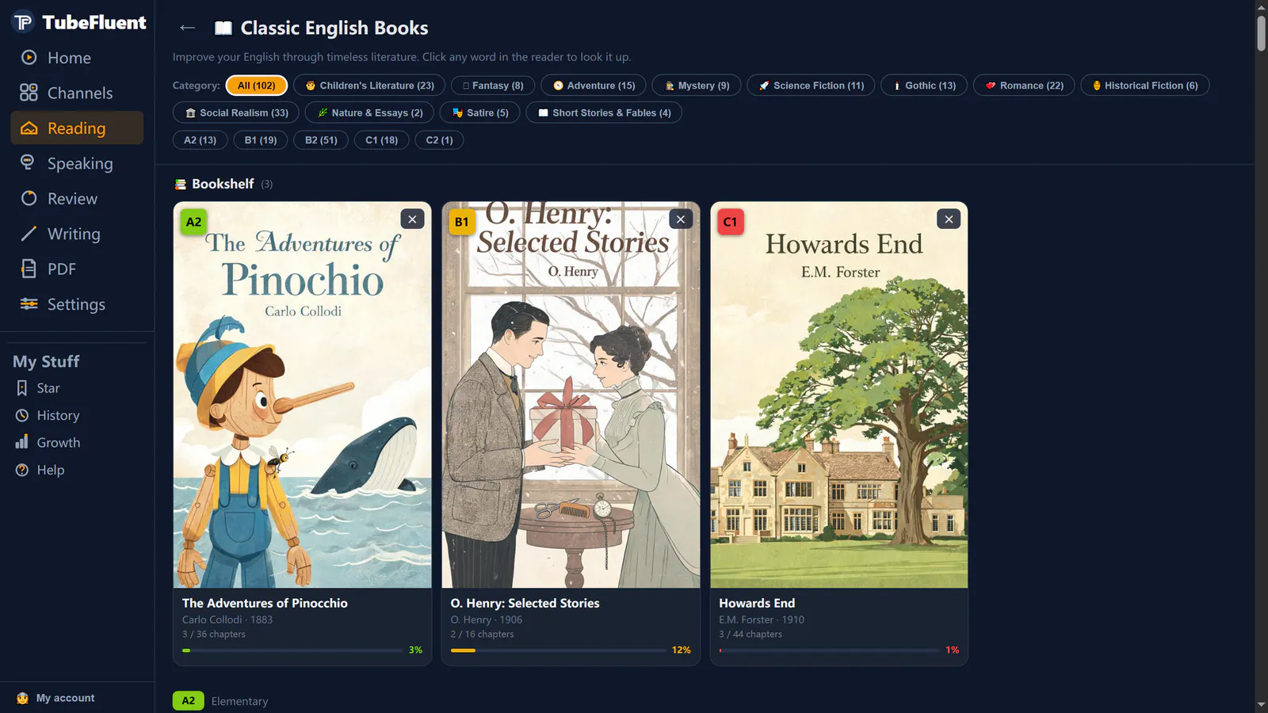Filter by Social Realism (33)

[236, 112]
